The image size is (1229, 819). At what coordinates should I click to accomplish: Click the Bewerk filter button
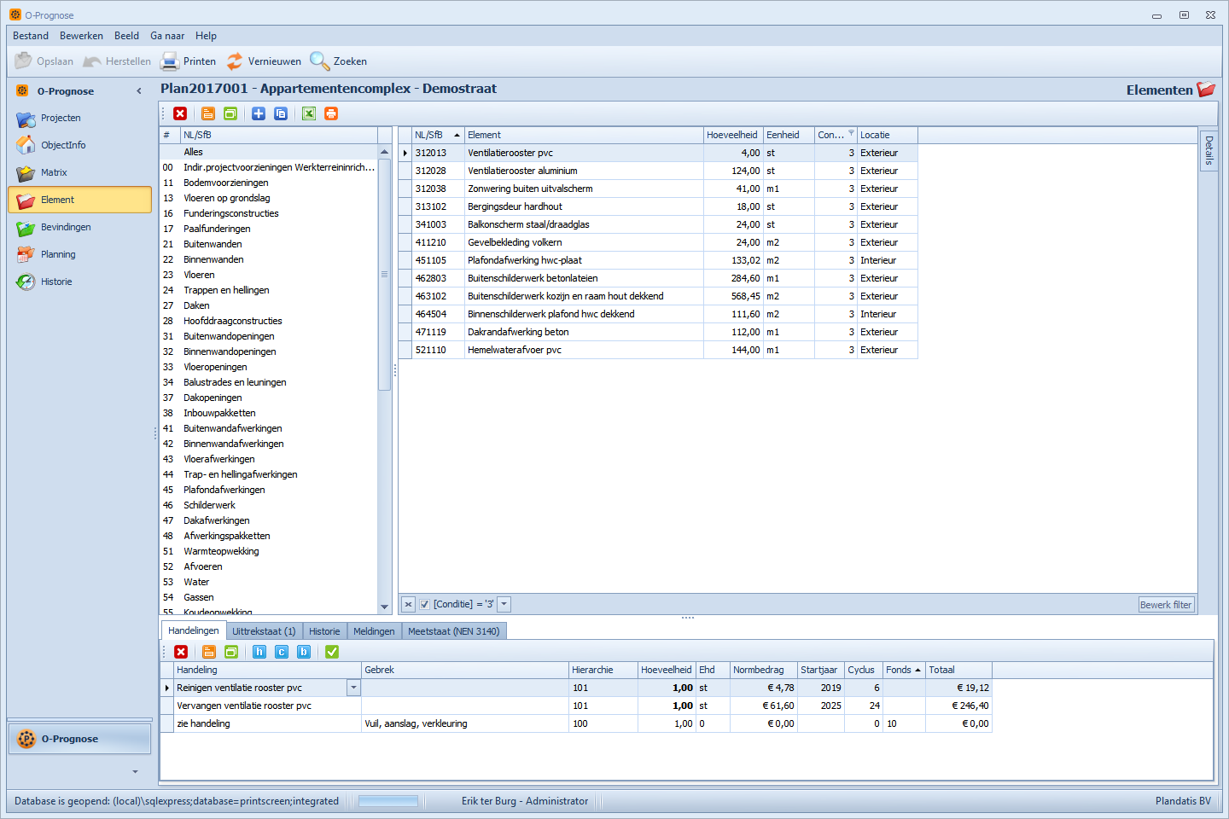click(x=1166, y=605)
